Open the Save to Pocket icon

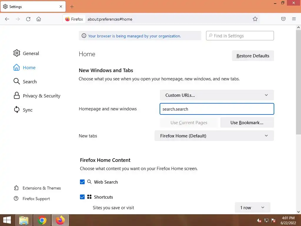[283, 19]
